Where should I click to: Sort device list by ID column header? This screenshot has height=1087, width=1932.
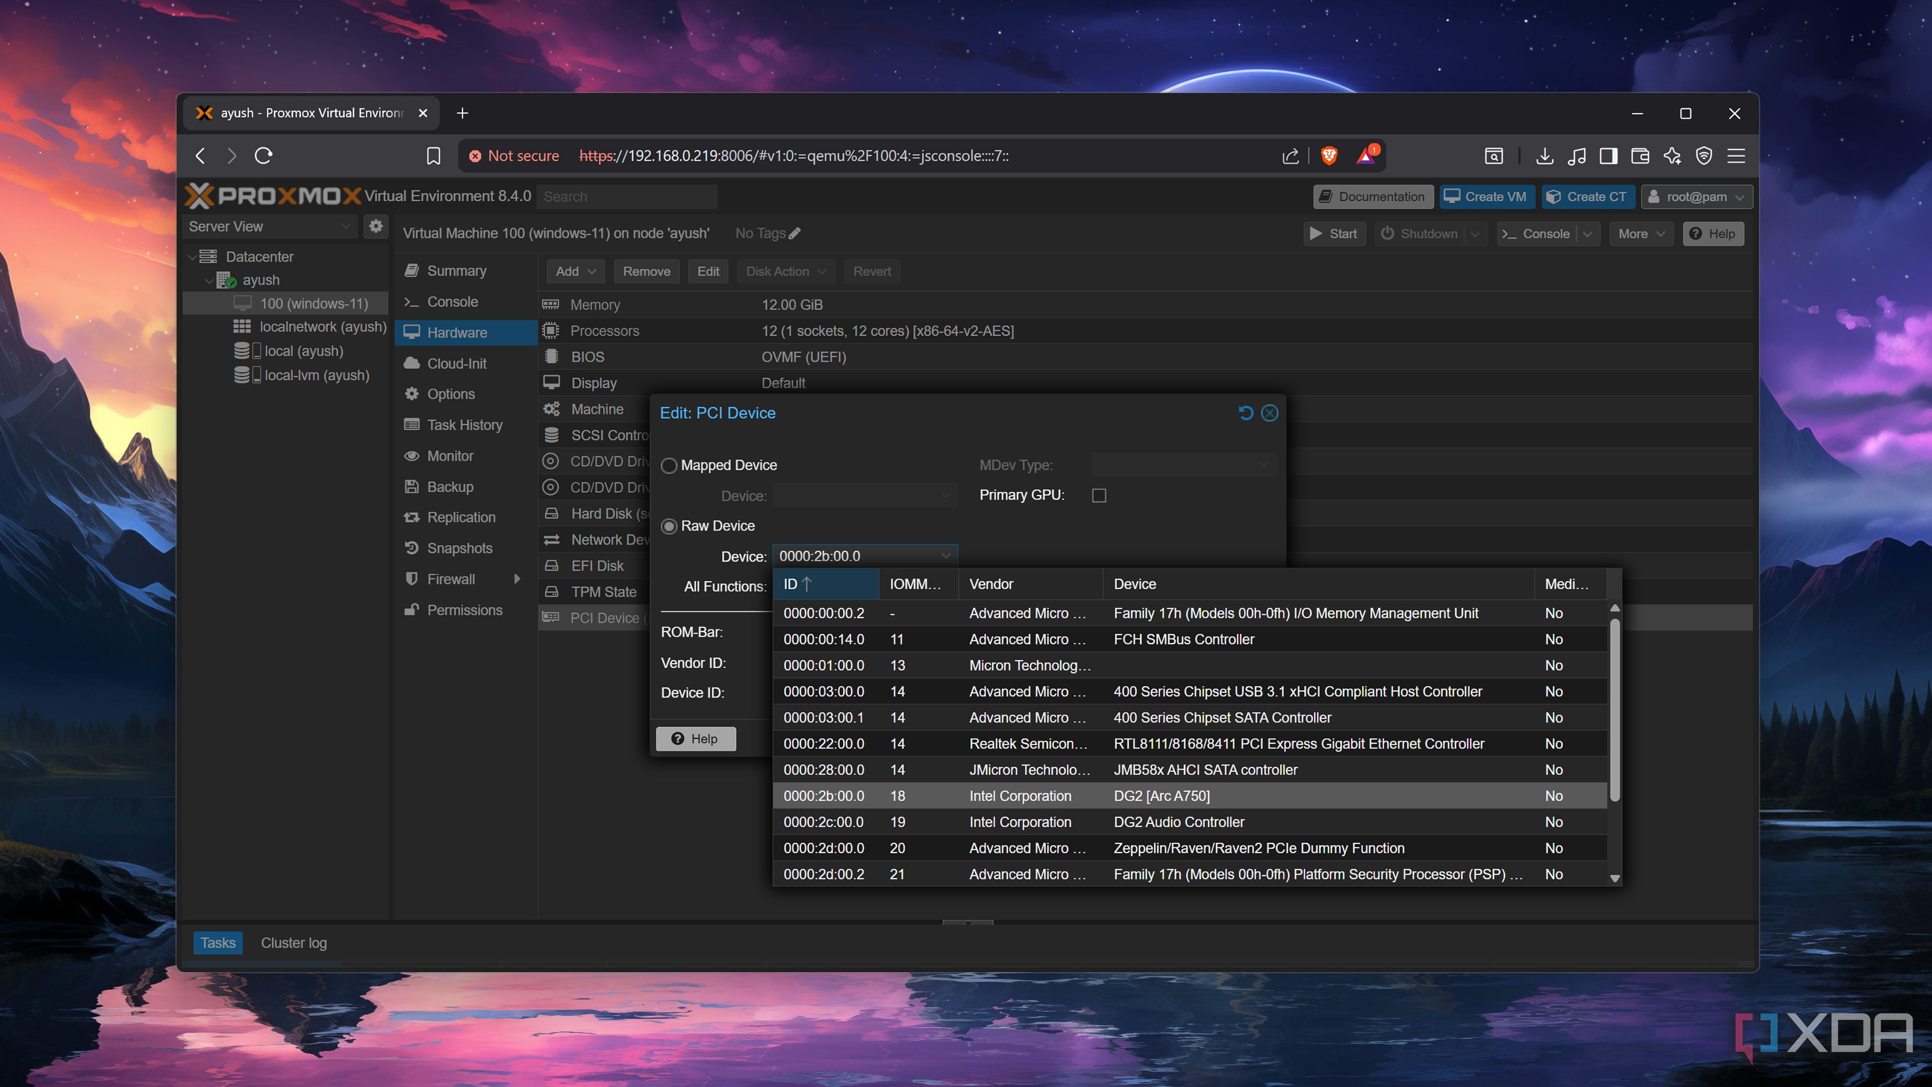pos(826,584)
